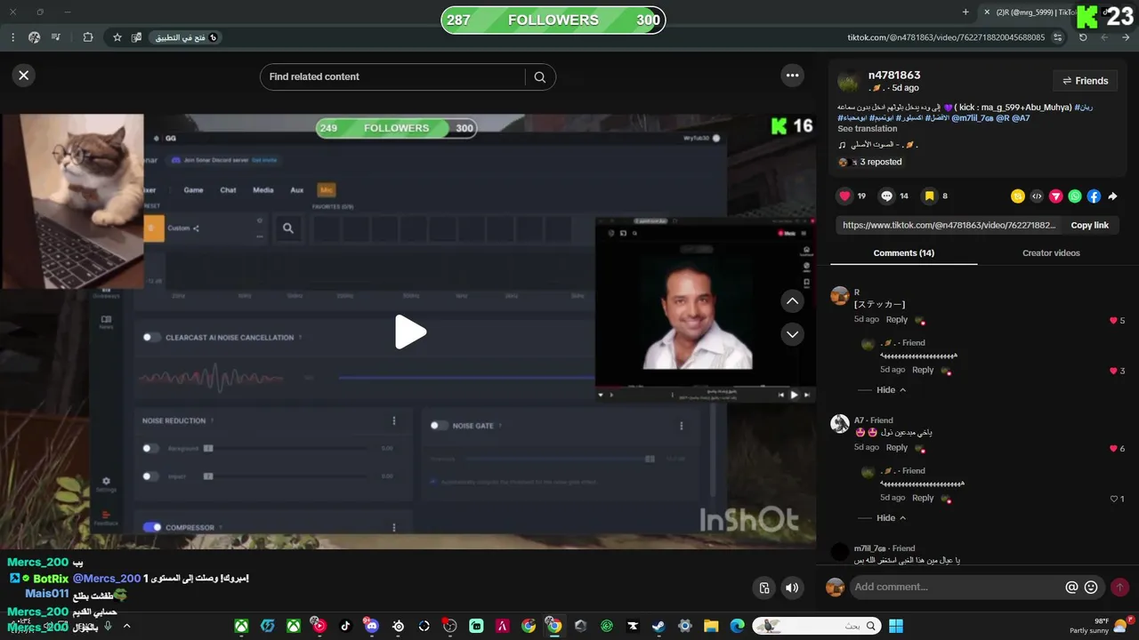Share video to Facebook

point(1094,196)
